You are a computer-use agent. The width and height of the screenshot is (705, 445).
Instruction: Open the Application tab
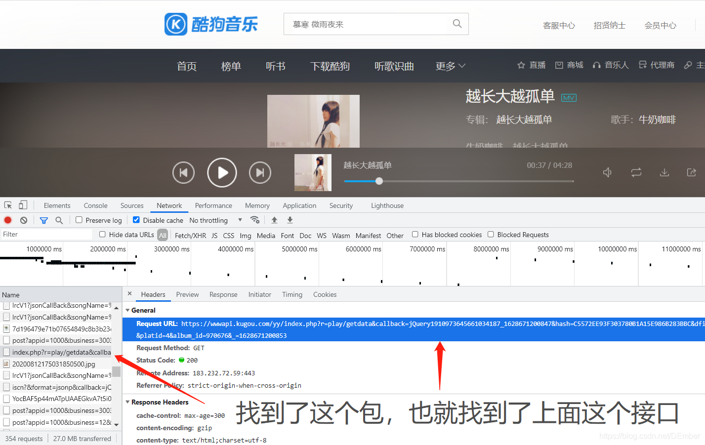pyautogui.click(x=299, y=205)
